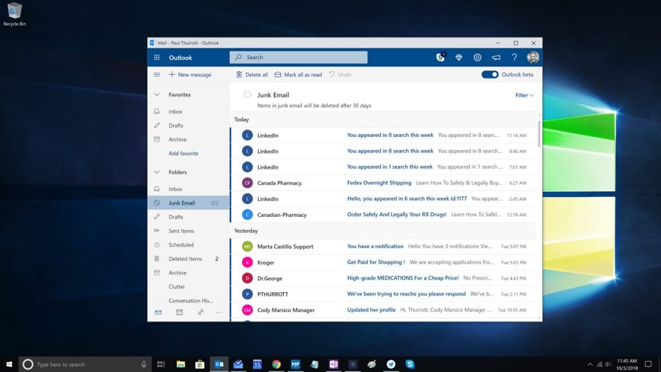This screenshot has height=372, width=661.
Task: Turn off the Outlook beta toggle
Action: coord(490,75)
